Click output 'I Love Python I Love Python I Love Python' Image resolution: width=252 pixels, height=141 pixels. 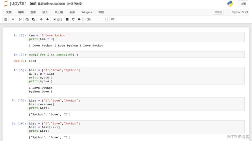pos(66,45)
